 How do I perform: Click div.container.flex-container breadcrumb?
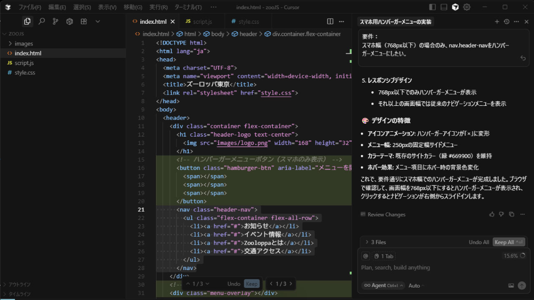coord(302,34)
